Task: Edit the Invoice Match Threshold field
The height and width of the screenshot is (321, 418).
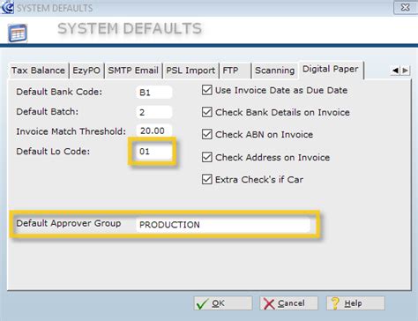Action: tap(154, 131)
